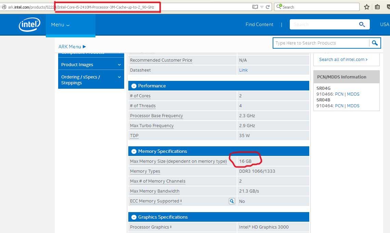Click the browser address bar URL
The height and width of the screenshot is (233, 390).
point(81,7)
